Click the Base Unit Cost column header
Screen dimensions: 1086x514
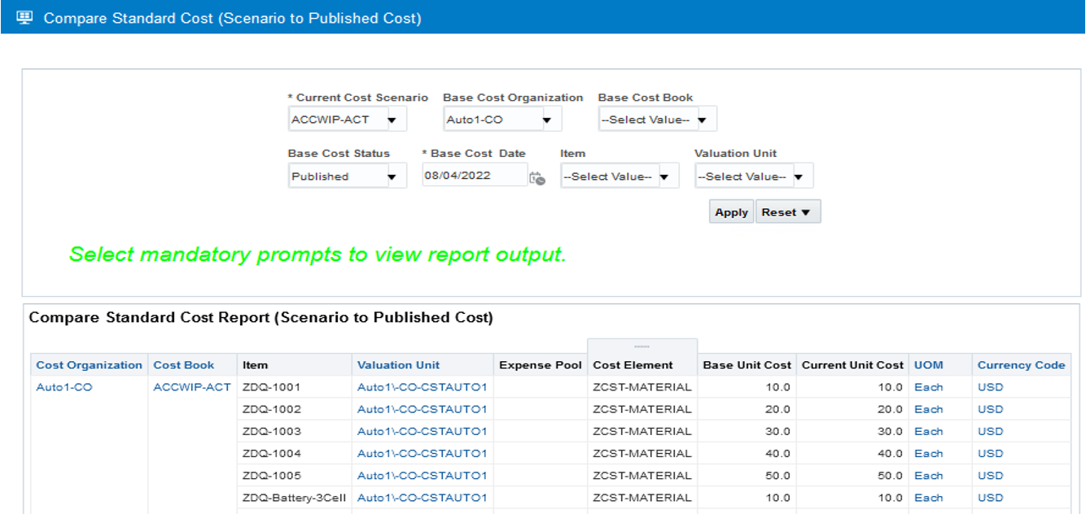click(x=747, y=365)
